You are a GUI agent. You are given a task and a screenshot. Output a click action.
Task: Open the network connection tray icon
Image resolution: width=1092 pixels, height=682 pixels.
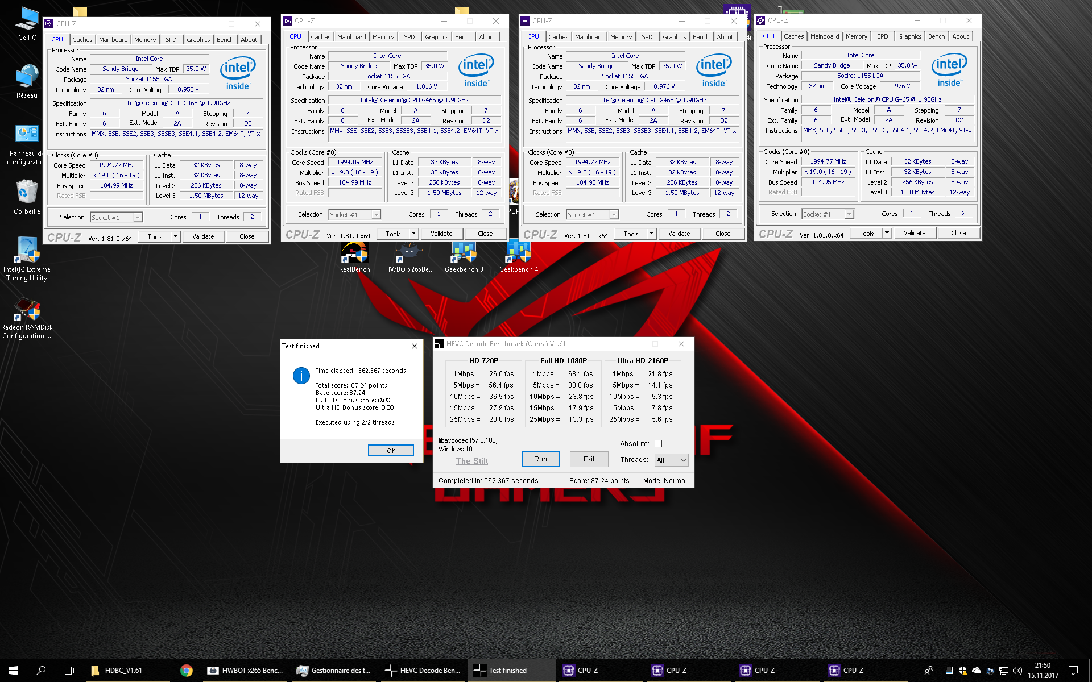coord(1004,671)
